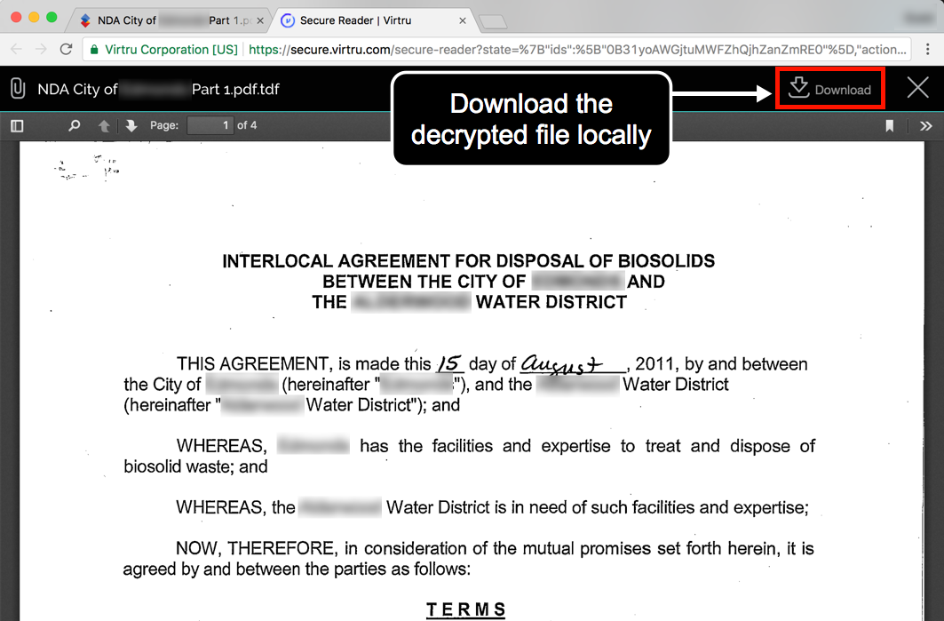Expand the double-chevron for more tools
This screenshot has width=944, height=621.
[x=926, y=125]
